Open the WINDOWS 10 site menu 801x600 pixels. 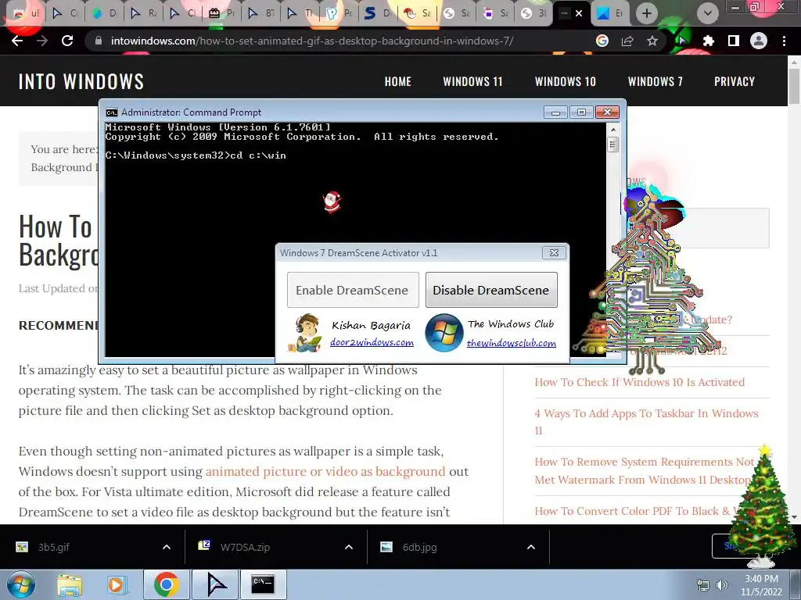[x=565, y=81]
